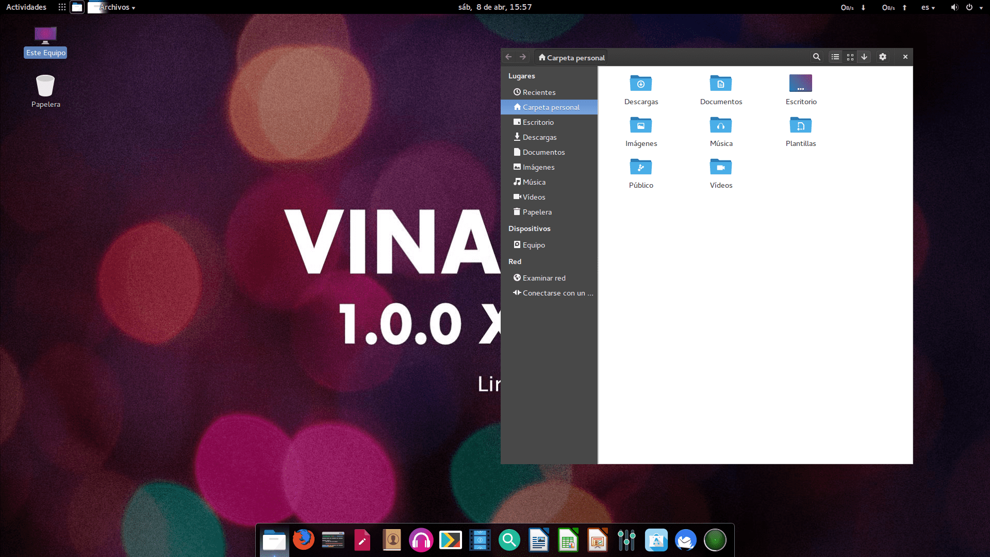Open the text editor pencil dock icon
This screenshot has width=990, height=557.
point(362,540)
